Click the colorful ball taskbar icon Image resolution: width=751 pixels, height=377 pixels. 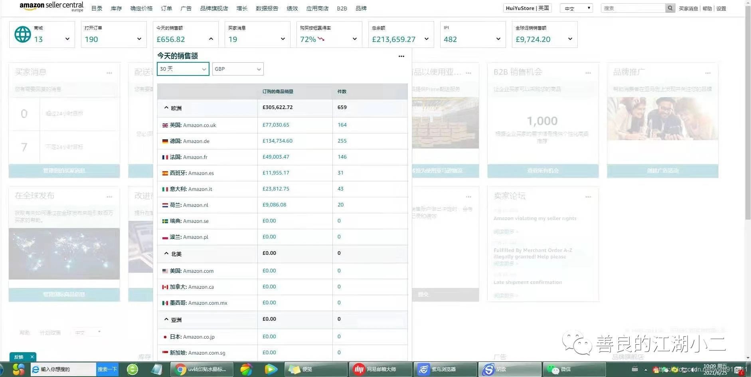click(x=246, y=369)
